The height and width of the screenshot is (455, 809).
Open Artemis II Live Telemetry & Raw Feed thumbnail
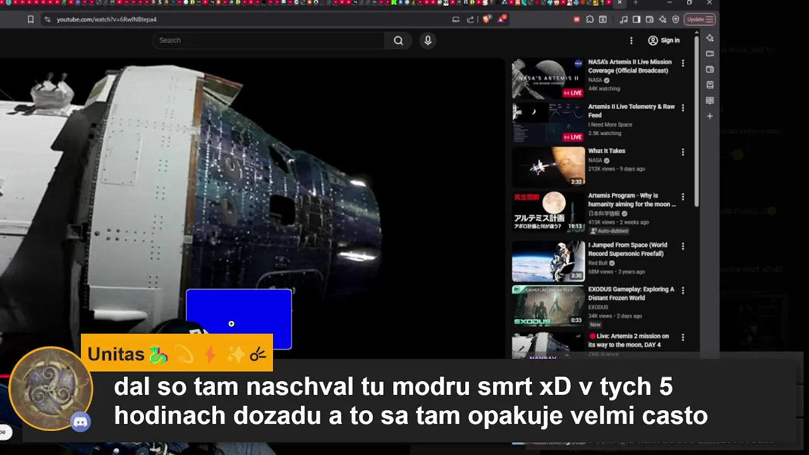pyautogui.click(x=548, y=123)
